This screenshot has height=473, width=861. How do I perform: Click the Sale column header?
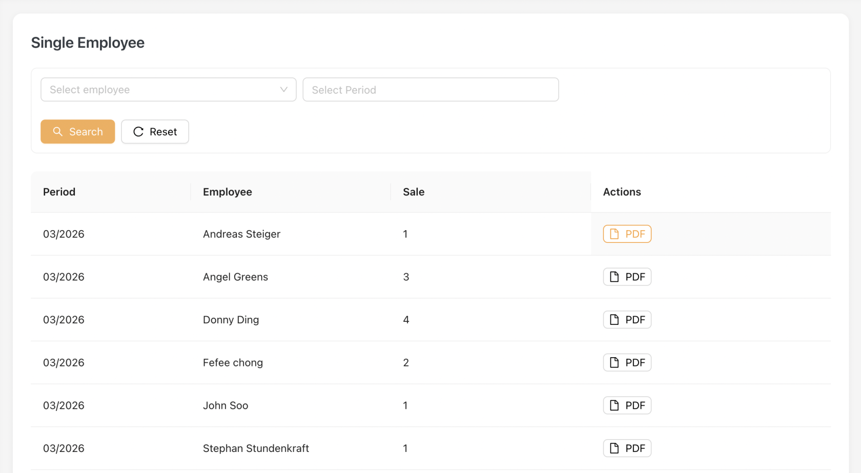click(414, 192)
